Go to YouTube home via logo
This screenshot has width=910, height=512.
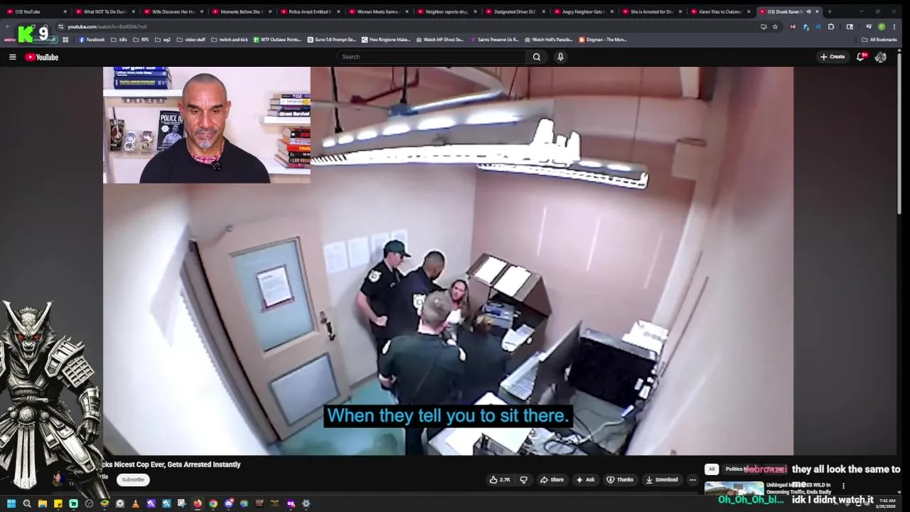click(x=42, y=57)
